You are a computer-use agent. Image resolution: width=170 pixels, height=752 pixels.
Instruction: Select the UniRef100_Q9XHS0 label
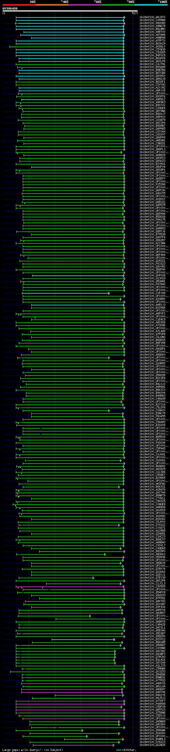(152, 76)
